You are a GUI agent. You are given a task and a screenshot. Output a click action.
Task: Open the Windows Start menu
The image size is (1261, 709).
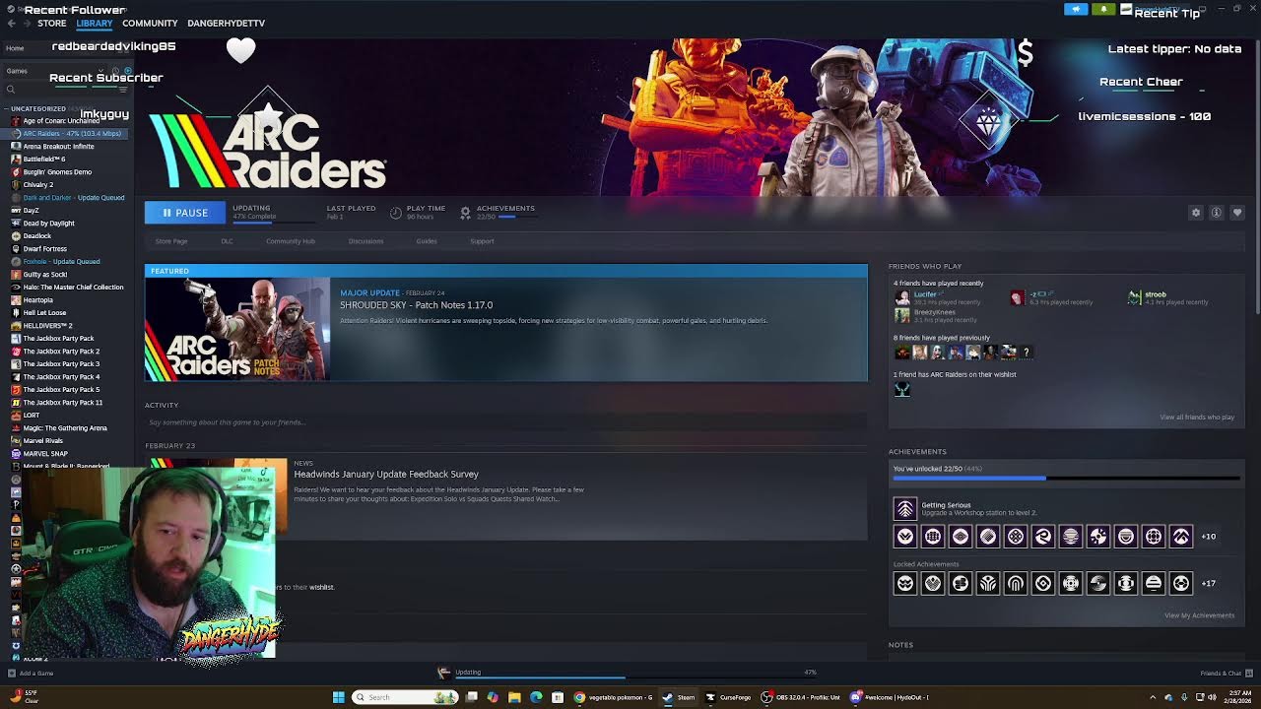[x=338, y=697]
